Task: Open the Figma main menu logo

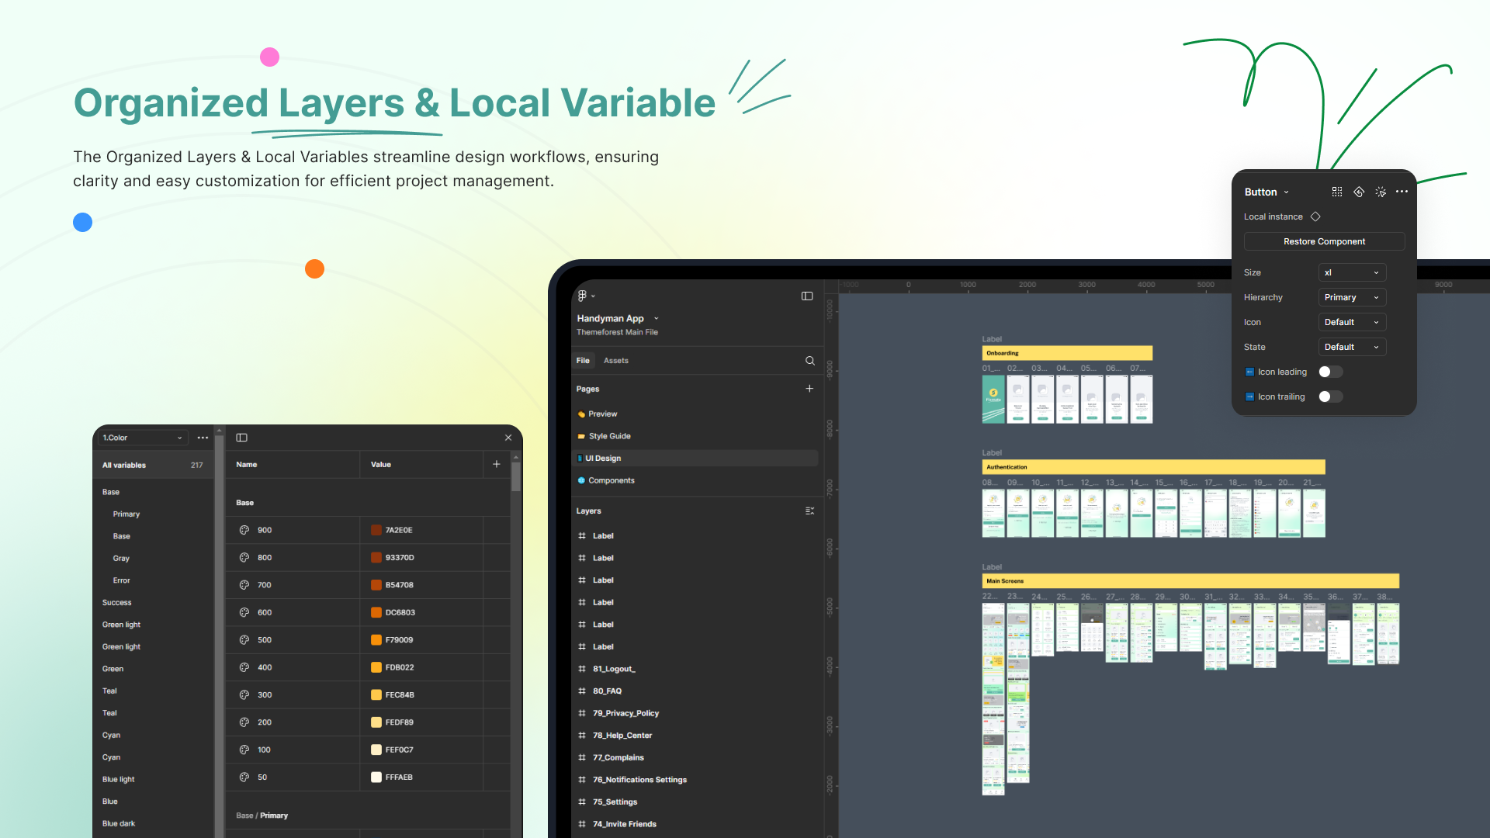Action: [x=583, y=296]
